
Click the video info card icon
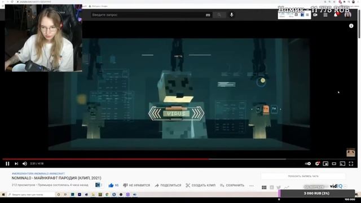pos(351,26)
